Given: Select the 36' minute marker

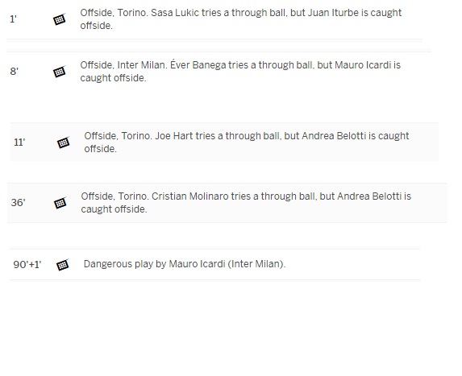Looking at the screenshot, I should click(18, 203).
